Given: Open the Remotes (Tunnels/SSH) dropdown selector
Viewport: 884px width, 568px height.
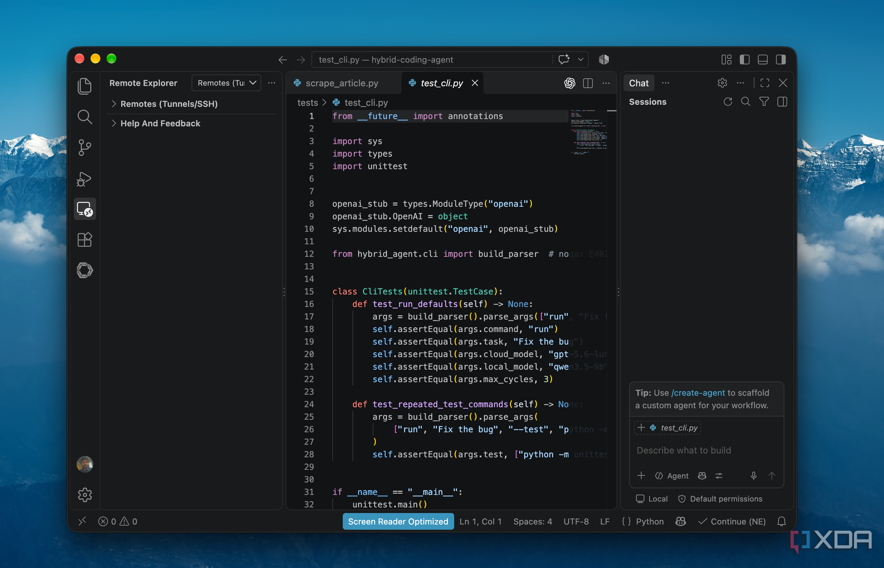Looking at the screenshot, I should pos(226,83).
